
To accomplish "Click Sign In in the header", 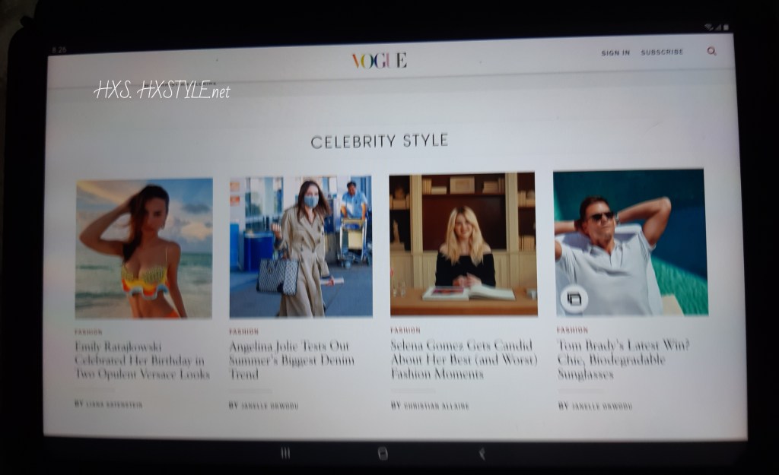I will pos(615,53).
